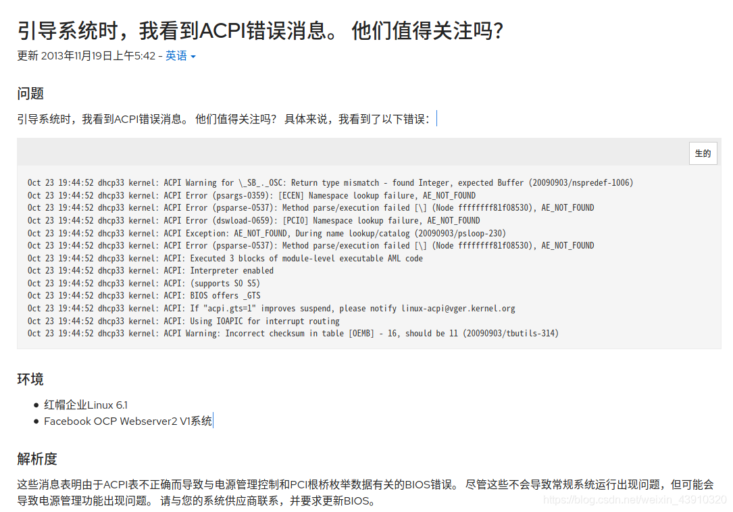The height and width of the screenshot is (512, 733).
Task: Click the log line "Executed 3 blocks of module-level"
Action: 225,258
